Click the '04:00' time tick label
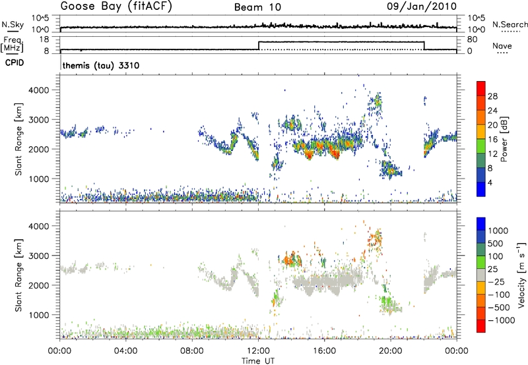The image size is (528, 365). (x=126, y=351)
